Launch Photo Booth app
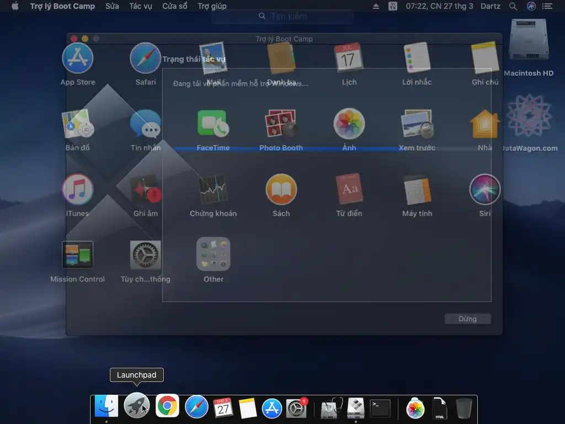565x424 pixels. (281, 123)
